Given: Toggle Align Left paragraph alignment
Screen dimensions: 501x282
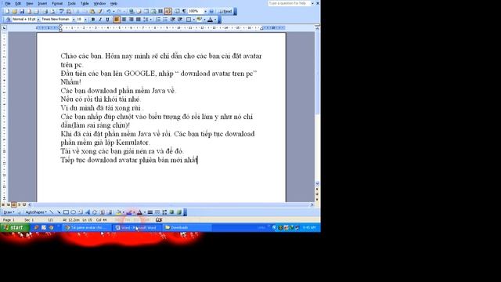Looking at the screenshot, I should [x=117, y=20].
